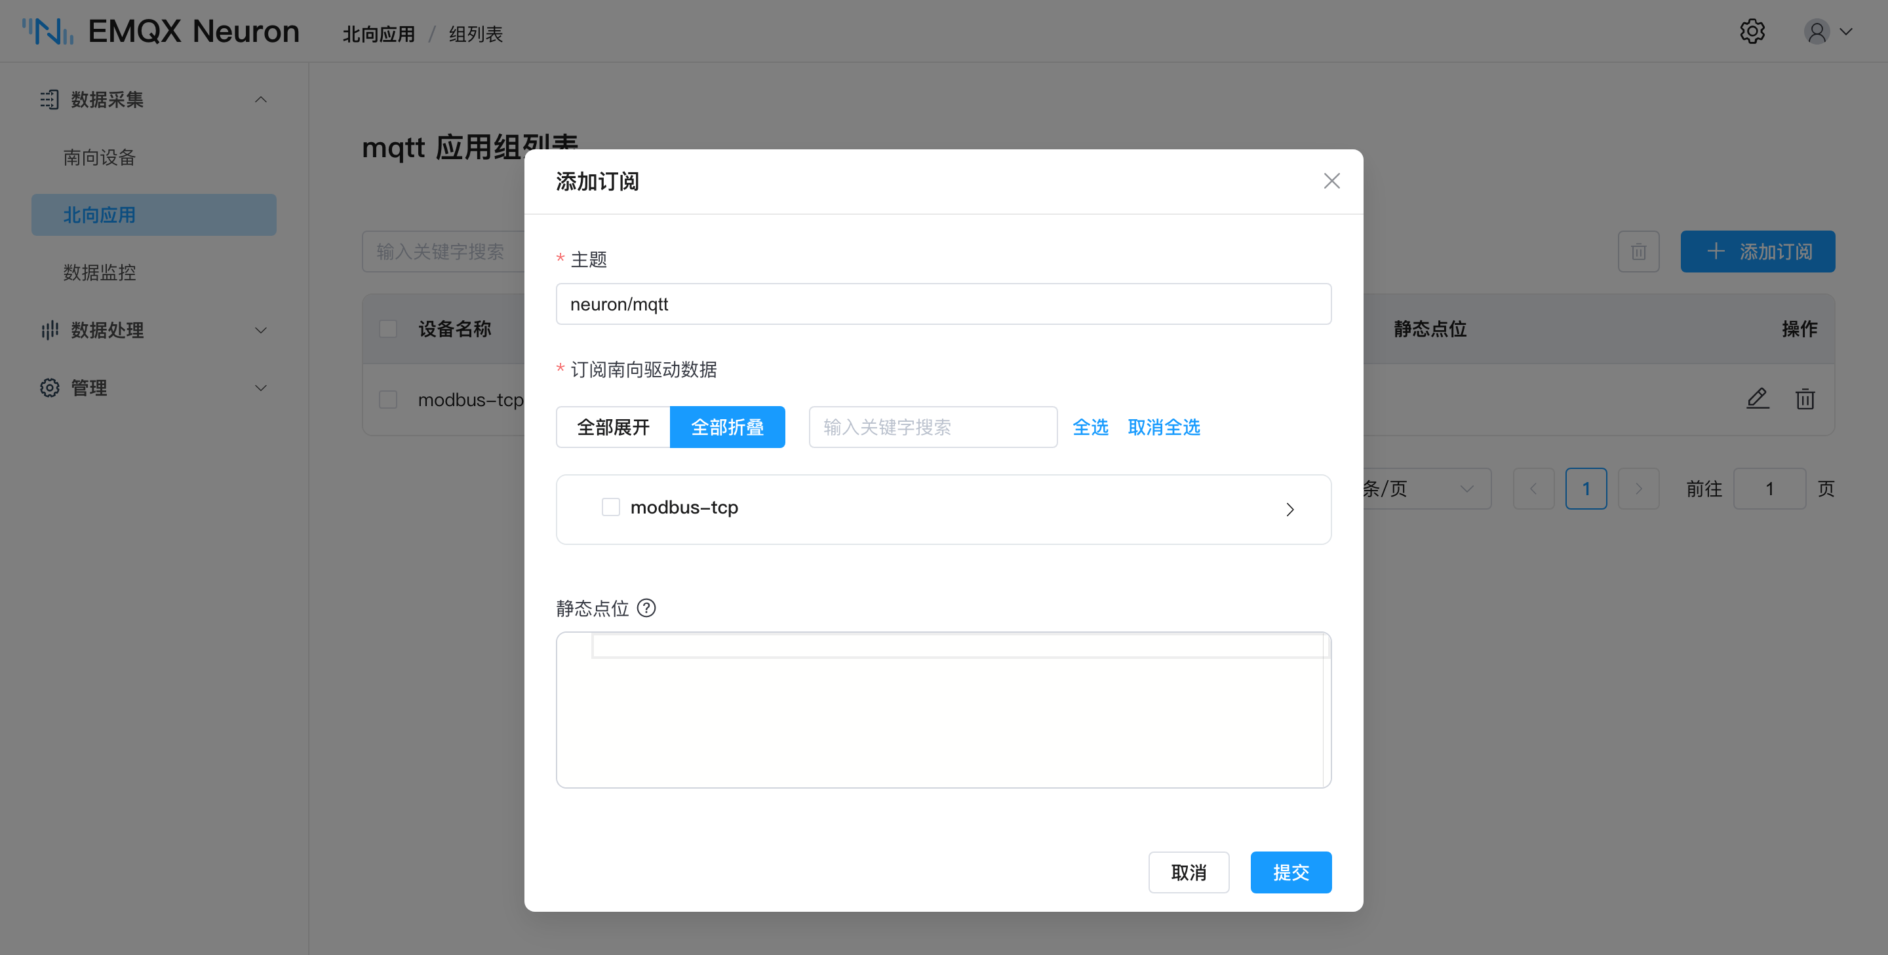
Task: Click the modbus-tcp label in the dialog
Action: click(684, 507)
